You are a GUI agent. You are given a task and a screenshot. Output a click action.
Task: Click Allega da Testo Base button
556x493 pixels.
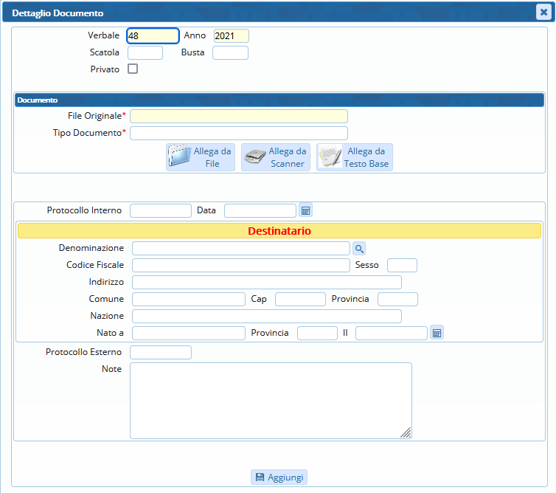[355, 157]
